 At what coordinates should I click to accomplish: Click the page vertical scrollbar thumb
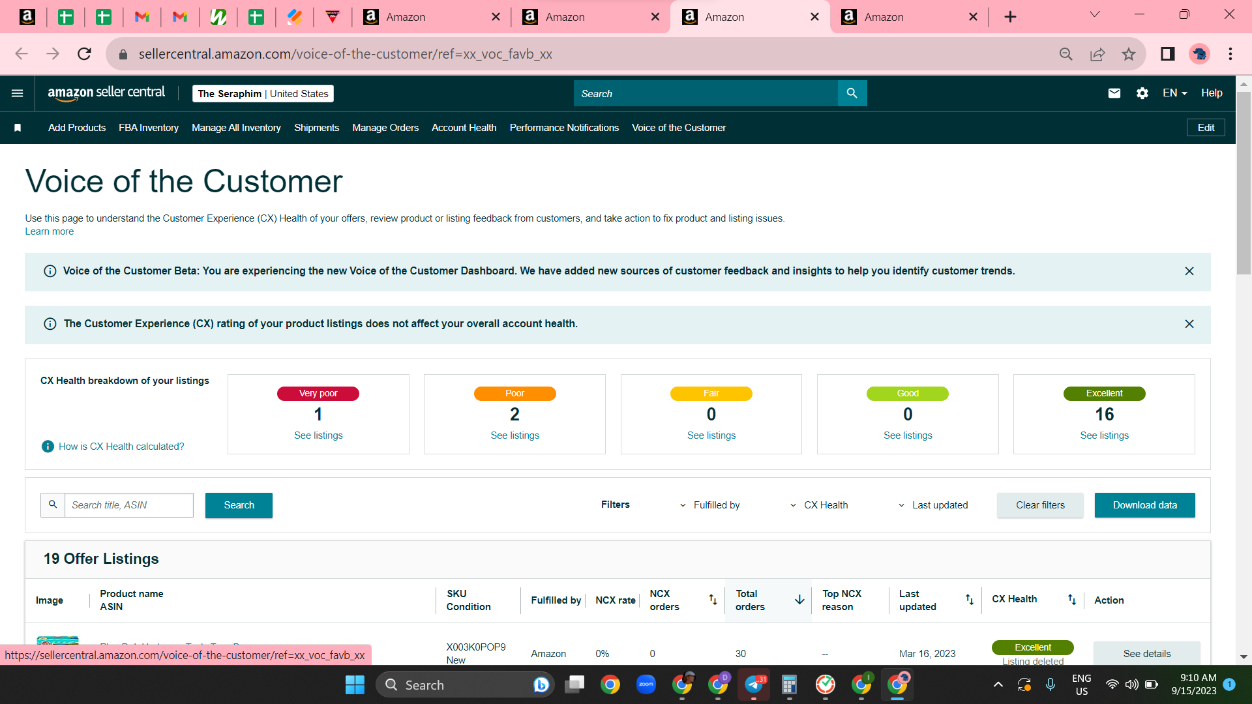point(1244,183)
